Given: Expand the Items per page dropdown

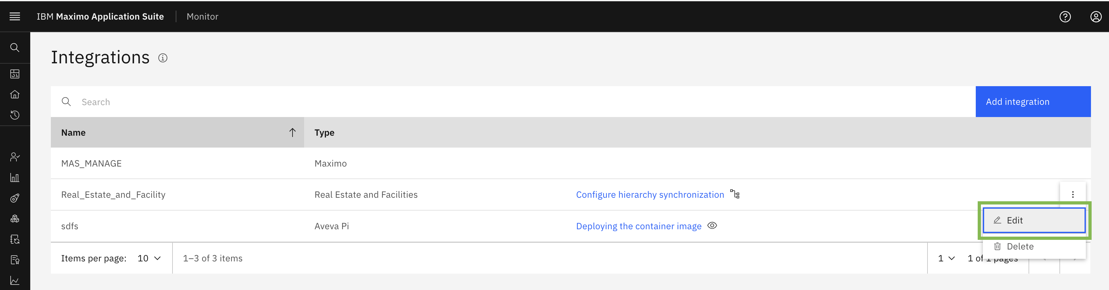Looking at the screenshot, I should coord(149,258).
